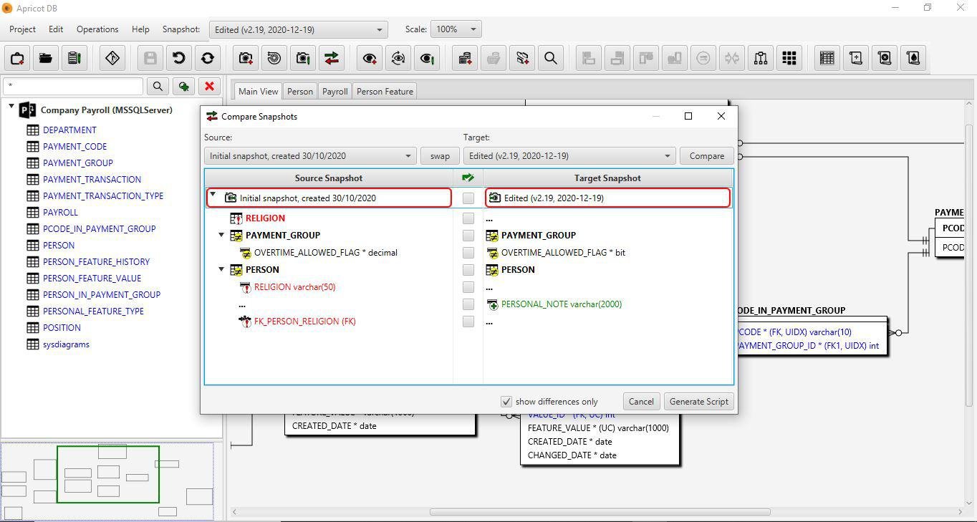
Task: Click the compare snapshots arrows toolbar icon
Action: coord(332,58)
